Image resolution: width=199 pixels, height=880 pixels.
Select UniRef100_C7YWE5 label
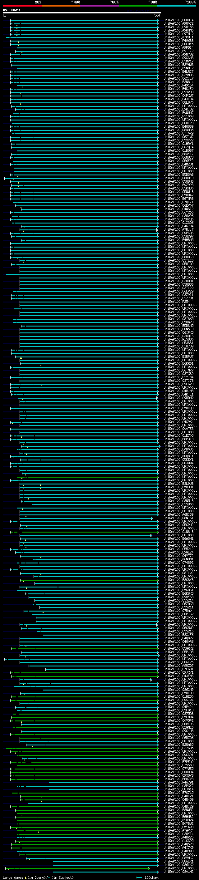(178, 768)
